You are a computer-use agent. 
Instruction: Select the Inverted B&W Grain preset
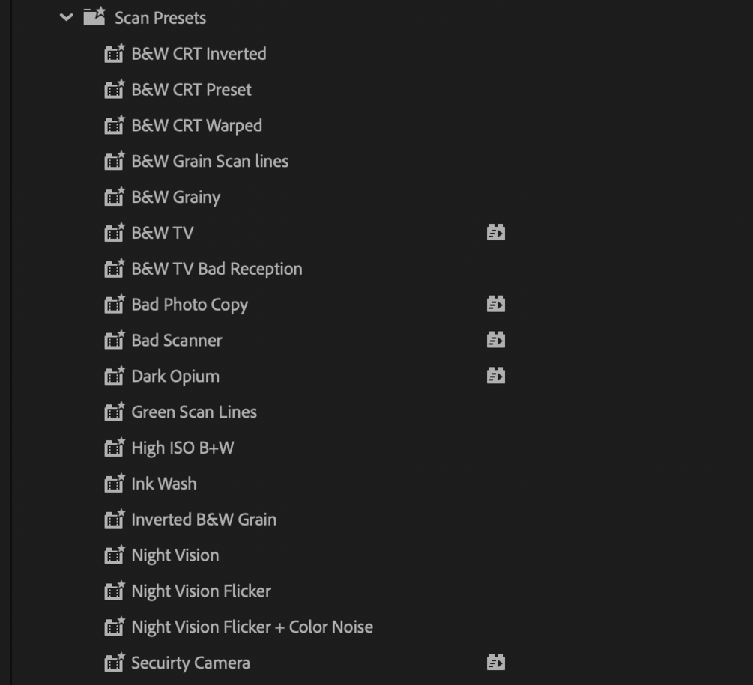tap(204, 520)
